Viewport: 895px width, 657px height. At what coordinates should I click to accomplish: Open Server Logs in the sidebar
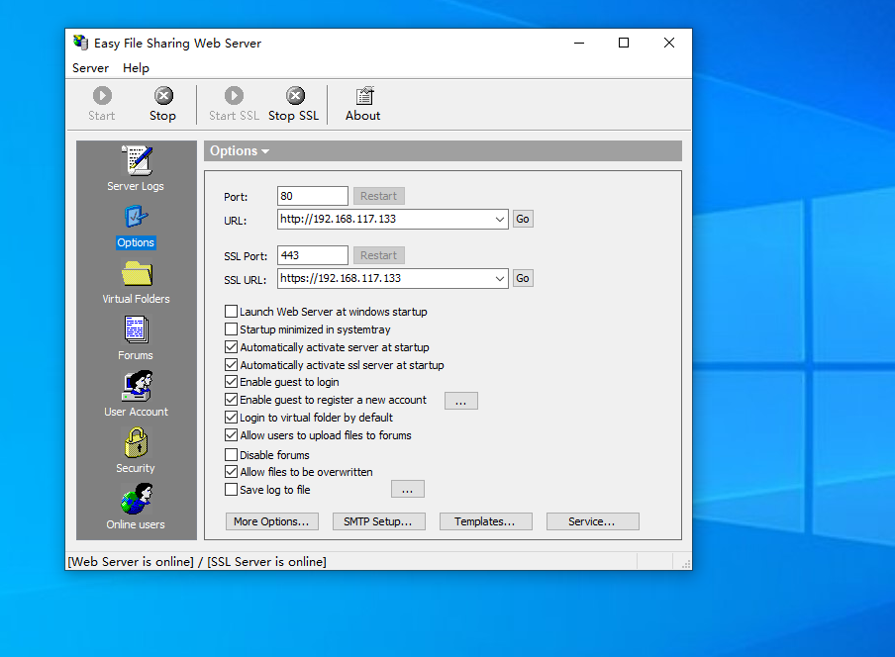click(x=136, y=167)
